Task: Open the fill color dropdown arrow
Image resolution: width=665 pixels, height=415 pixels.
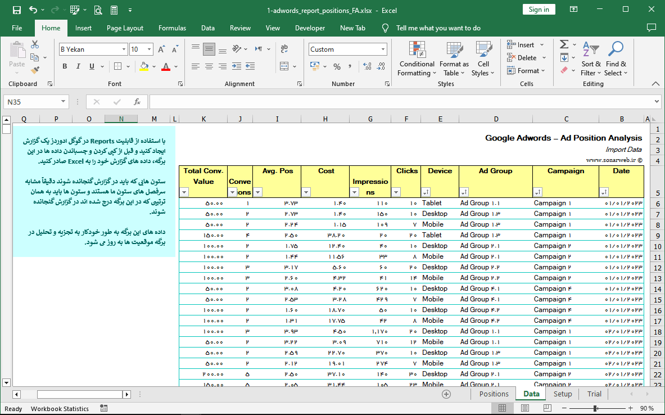Action: click(x=154, y=66)
